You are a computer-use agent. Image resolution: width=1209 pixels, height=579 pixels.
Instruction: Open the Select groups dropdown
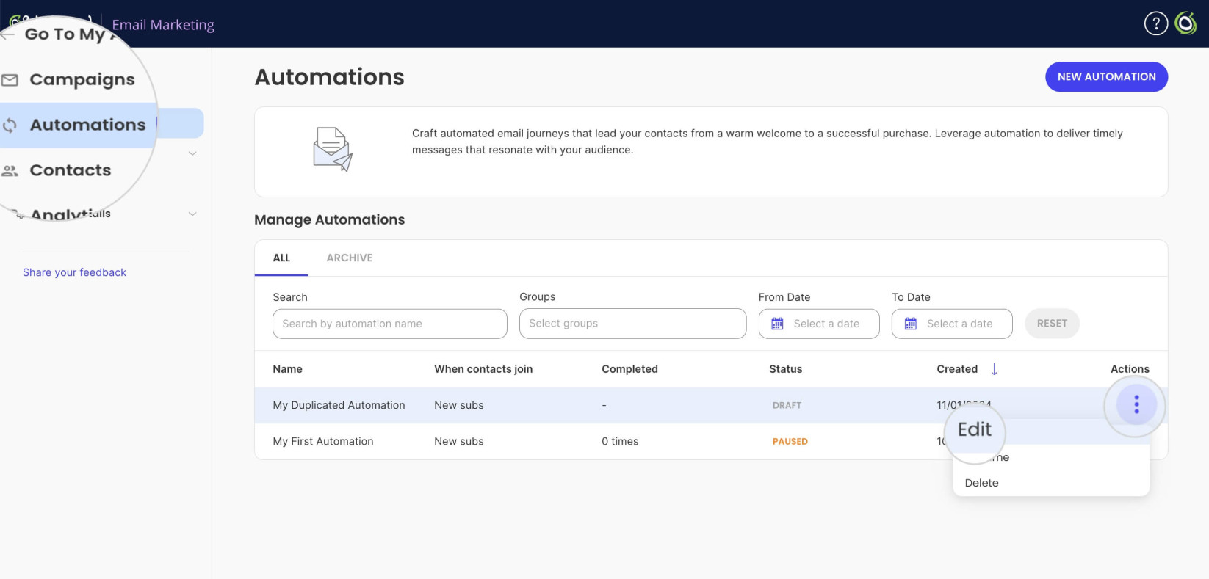[x=632, y=324]
